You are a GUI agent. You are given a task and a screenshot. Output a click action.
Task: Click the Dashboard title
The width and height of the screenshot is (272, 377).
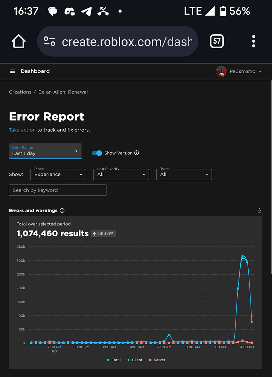point(35,71)
